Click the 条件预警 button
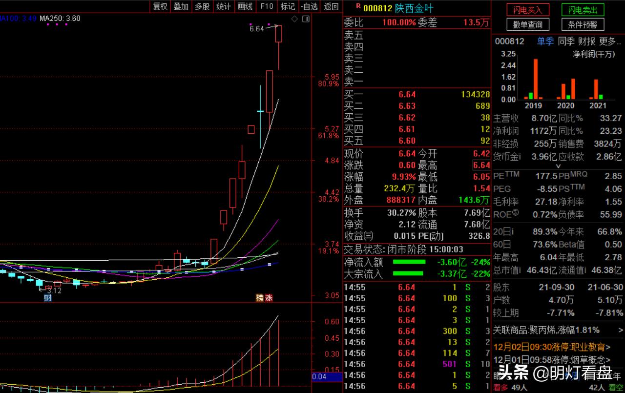The width and height of the screenshot is (625, 393). [x=583, y=24]
